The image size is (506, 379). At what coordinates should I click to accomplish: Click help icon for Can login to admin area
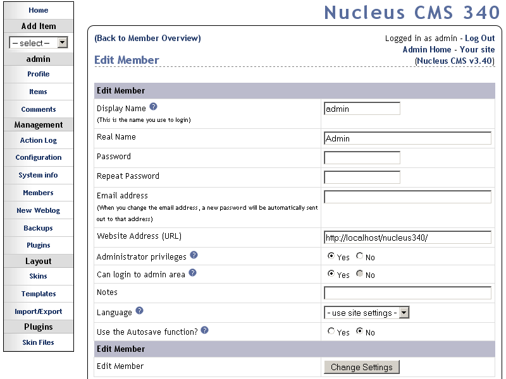click(x=193, y=273)
